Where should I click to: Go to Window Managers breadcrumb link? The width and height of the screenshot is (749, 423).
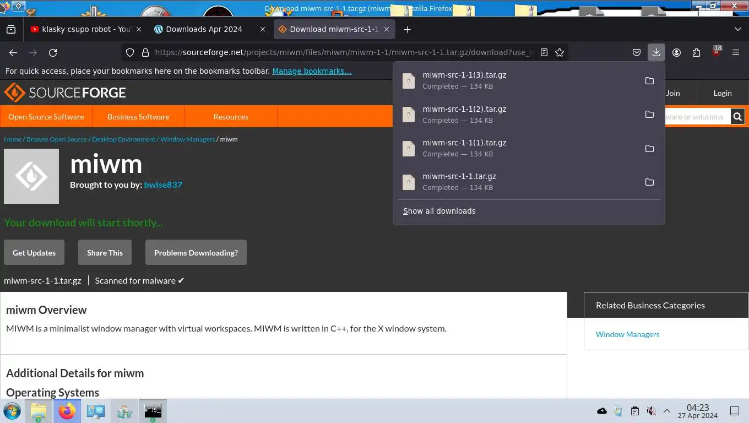tap(188, 139)
